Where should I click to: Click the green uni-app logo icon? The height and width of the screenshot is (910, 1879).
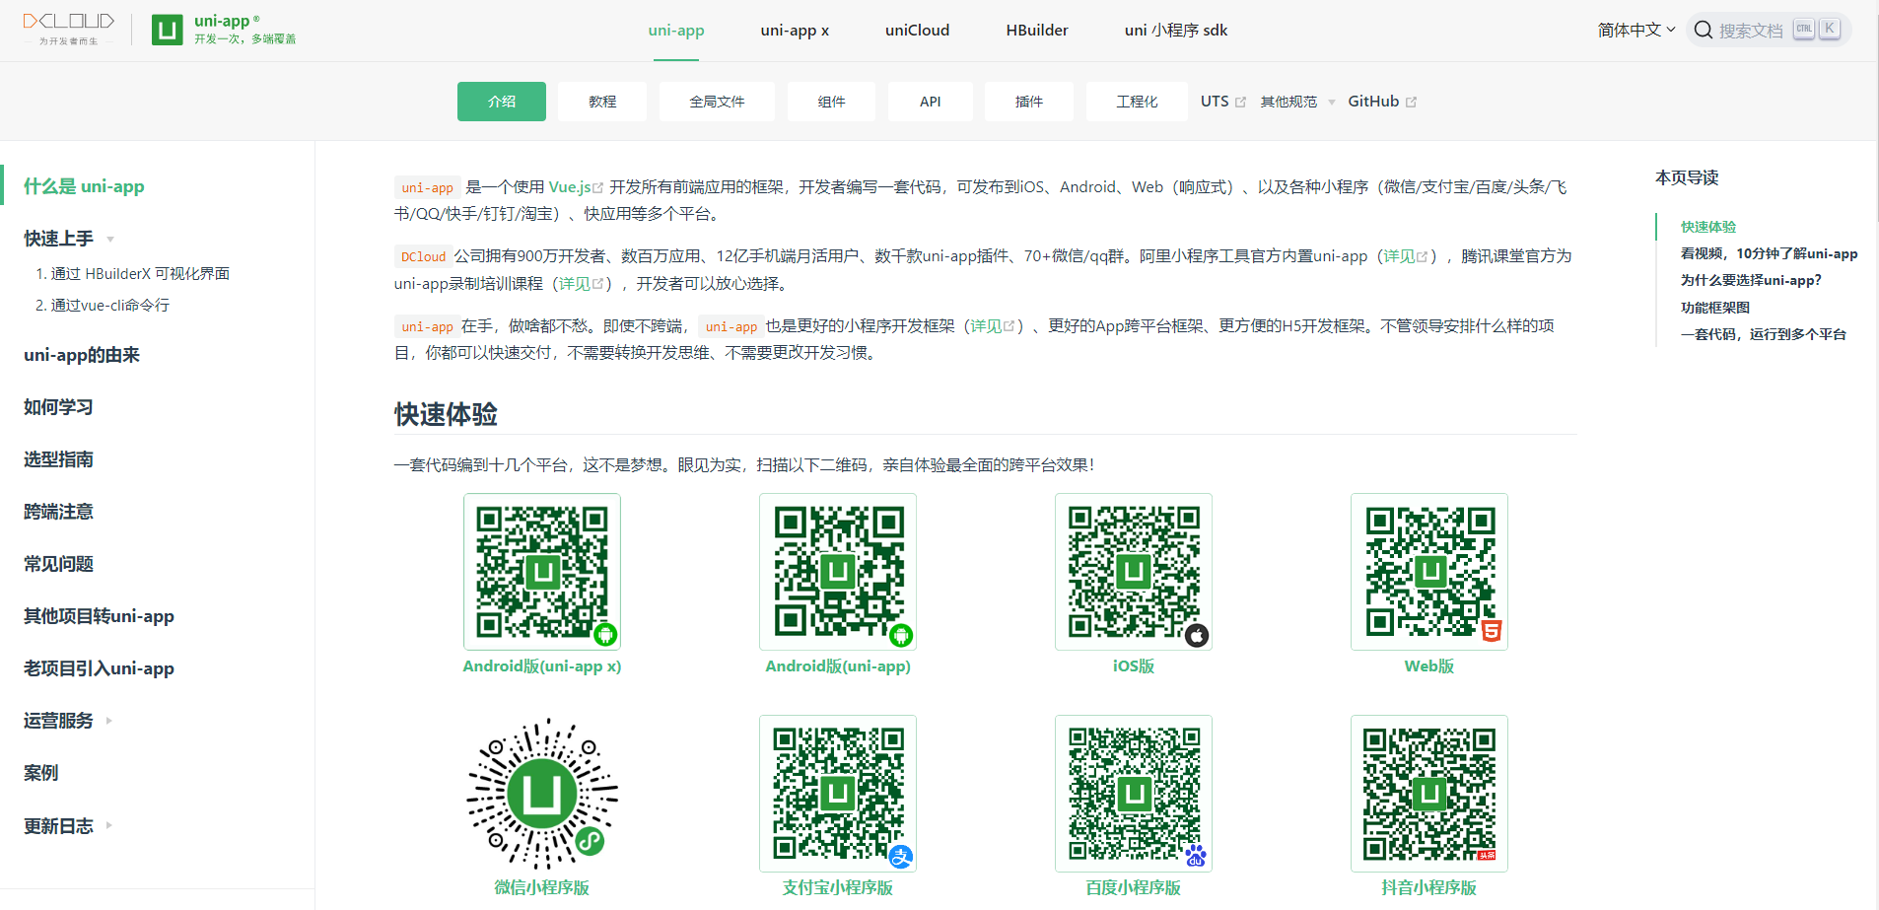point(168,30)
